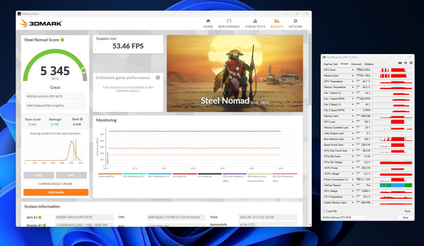Click the RUN AGAIN button
424x246 pixels.
tap(56, 192)
